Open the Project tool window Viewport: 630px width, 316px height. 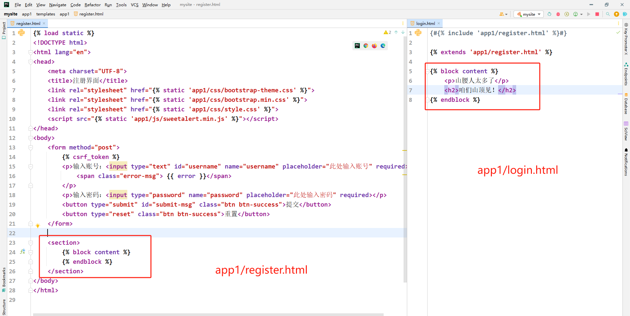(4, 31)
